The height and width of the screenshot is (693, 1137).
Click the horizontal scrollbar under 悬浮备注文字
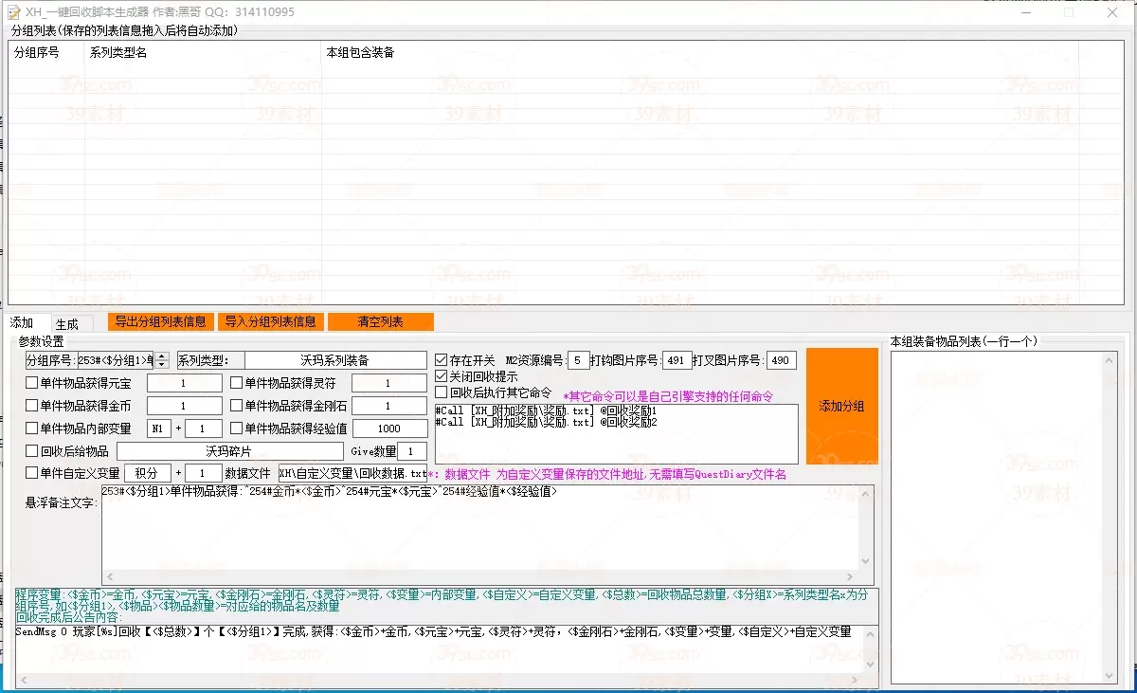[479, 577]
